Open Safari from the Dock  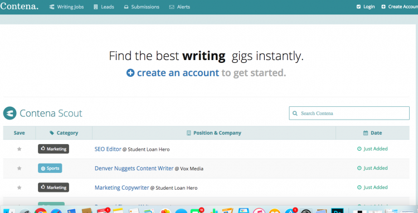coord(56,211)
